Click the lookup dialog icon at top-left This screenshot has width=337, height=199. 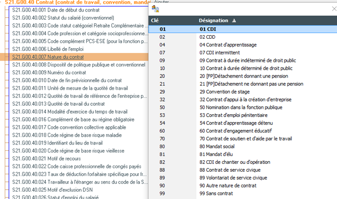point(155,9)
